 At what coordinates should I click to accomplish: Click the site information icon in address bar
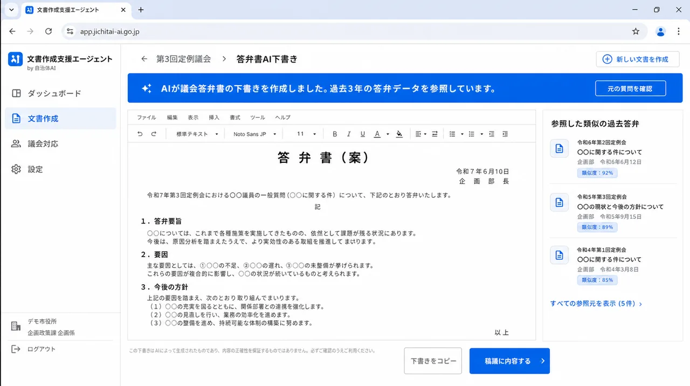[x=70, y=32]
